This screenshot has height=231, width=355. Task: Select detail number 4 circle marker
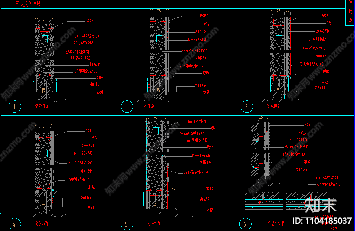[15, 224]
